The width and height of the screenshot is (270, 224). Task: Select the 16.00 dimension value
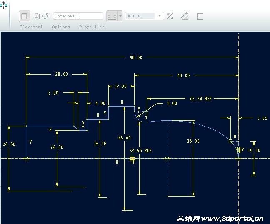tap(254, 150)
